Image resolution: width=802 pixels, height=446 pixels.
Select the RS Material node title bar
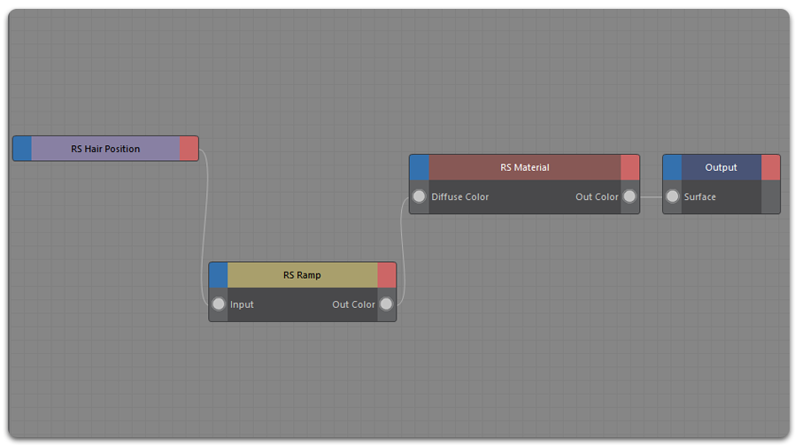524,167
